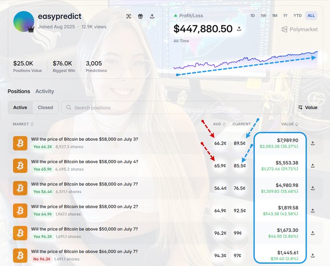330x266 pixels.
Task: Click the Polymarket logo
Action: [300, 30]
